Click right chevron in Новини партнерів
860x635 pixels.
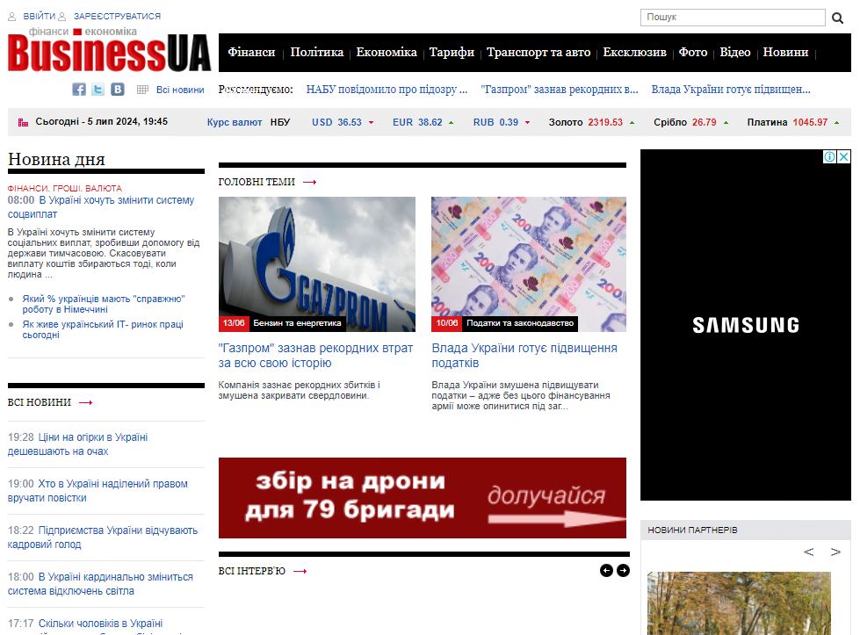[x=835, y=552]
